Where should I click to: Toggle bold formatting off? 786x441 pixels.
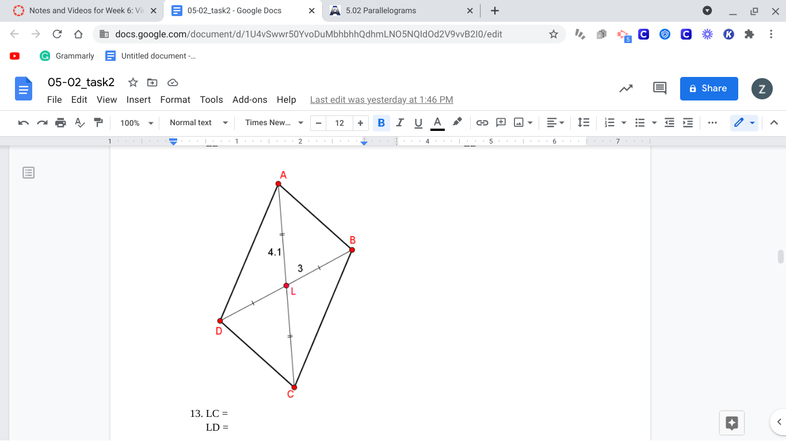pyautogui.click(x=381, y=122)
